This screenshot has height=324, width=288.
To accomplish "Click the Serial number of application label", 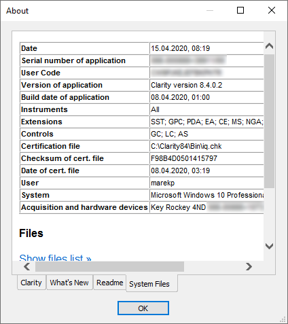I will (x=73, y=60).
